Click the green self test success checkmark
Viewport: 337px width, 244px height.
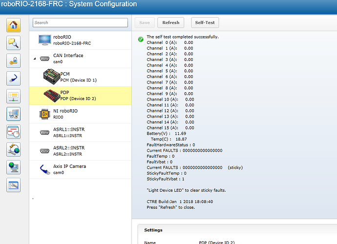point(141,40)
